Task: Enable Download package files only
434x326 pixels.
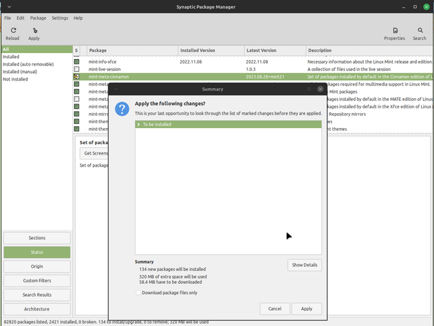Action: 138,293
